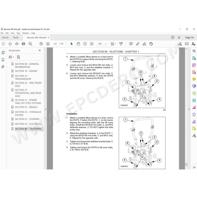Select the Highlight text pen

138,44
